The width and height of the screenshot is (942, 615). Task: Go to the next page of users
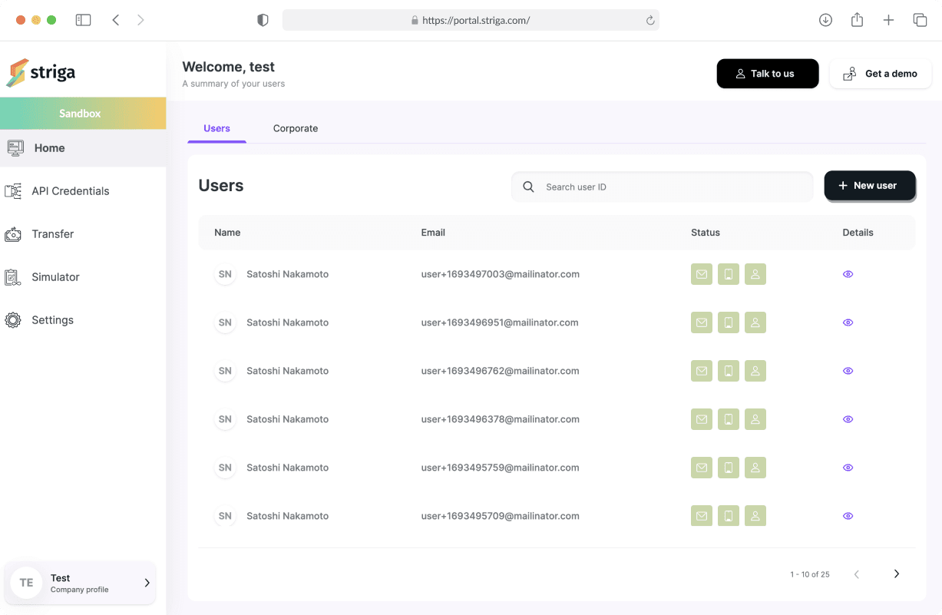point(896,574)
